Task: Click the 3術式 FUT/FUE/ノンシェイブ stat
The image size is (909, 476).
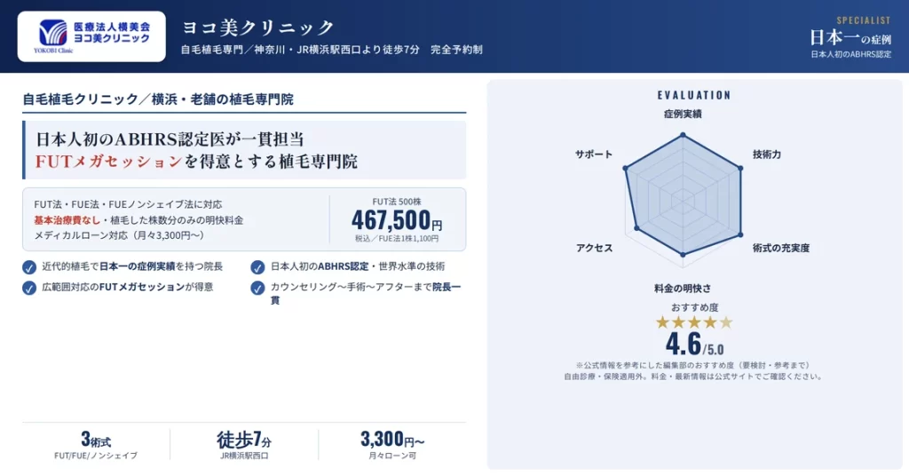Action: (96, 445)
